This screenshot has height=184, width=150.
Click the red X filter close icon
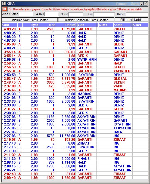(x=5, y=9)
